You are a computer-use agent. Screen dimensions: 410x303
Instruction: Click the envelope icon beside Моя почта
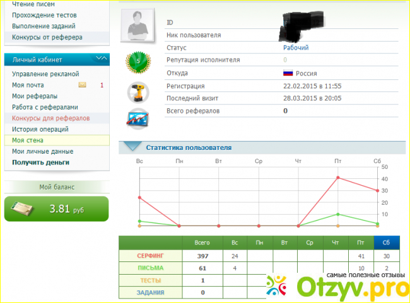tap(82, 85)
